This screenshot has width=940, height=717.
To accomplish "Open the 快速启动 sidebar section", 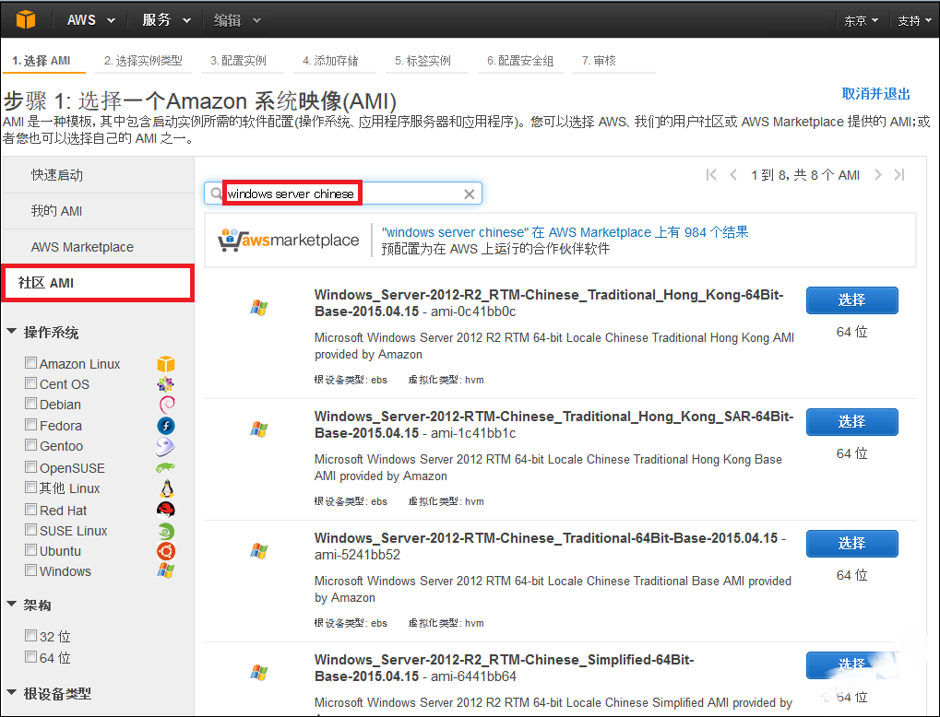I will (99, 175).
